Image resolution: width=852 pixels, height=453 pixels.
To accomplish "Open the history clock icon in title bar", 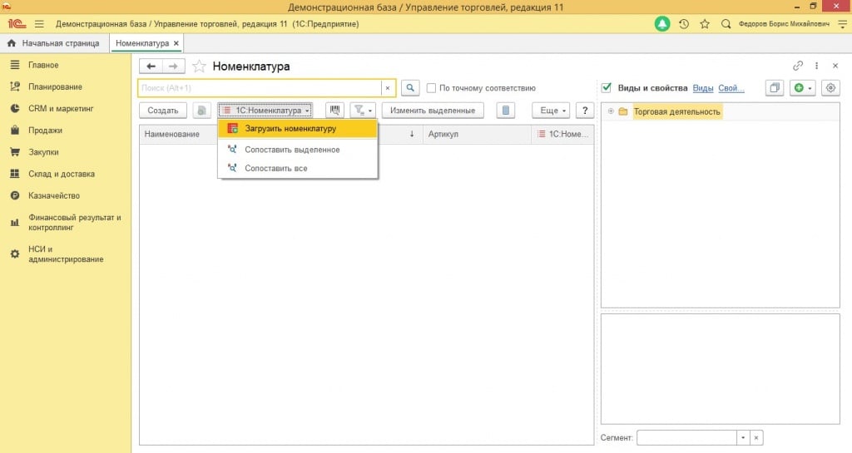I will pyautogui.click(x=684, y=24).
